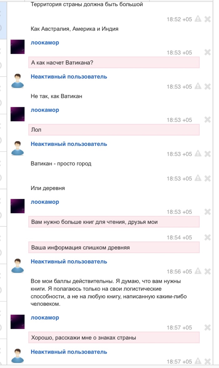
Task: Click the 18:56 +05 timestamp
Action: (x=179, y=271)
